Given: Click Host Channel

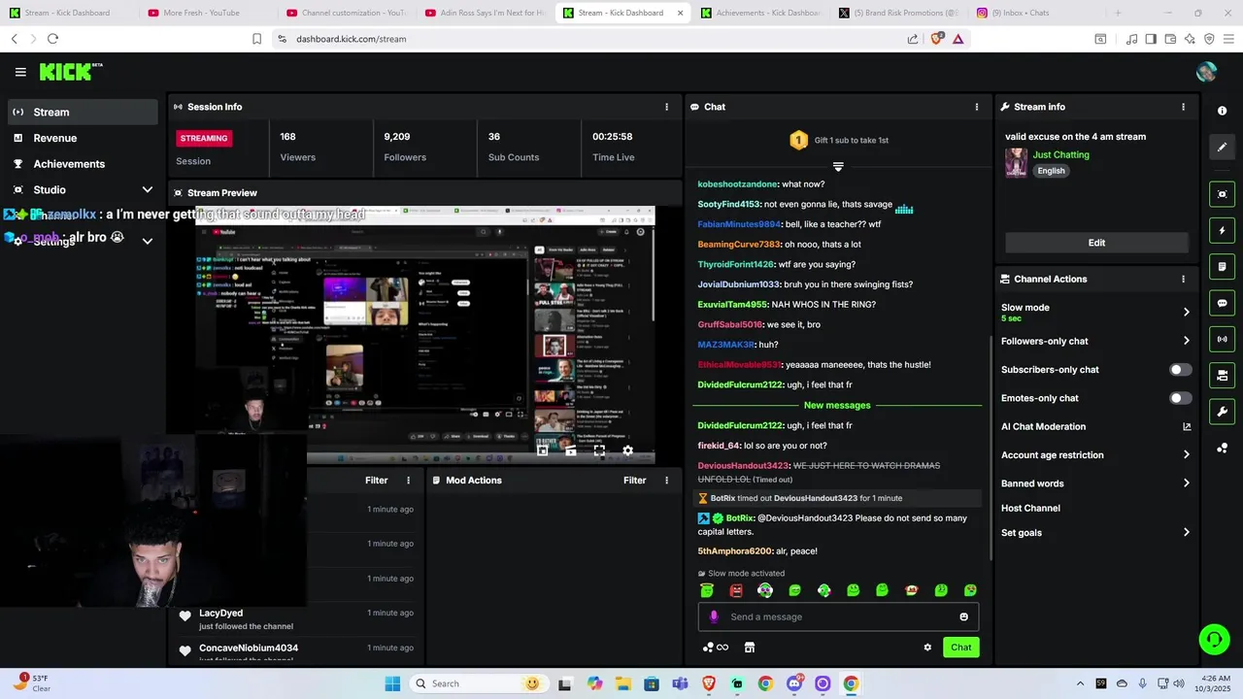Looking at the screenshot, I should click(x=1030, y=508).
